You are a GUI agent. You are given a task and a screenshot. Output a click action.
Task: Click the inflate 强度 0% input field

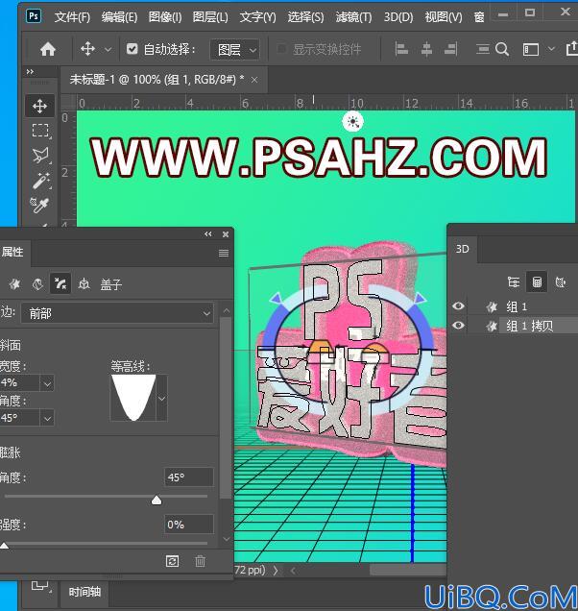(189, 525)
